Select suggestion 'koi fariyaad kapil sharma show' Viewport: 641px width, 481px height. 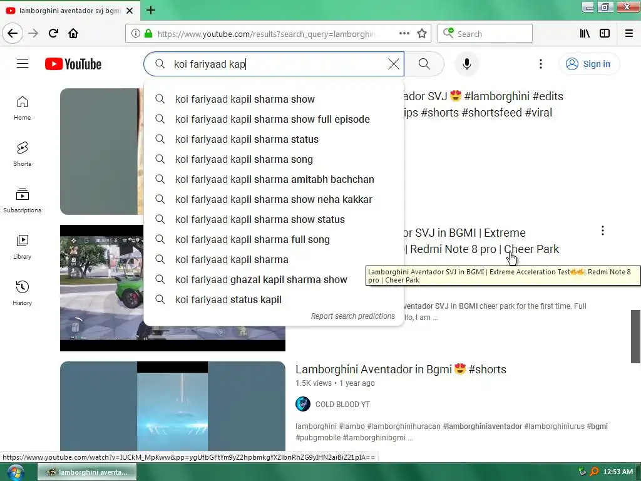[274, 99]
